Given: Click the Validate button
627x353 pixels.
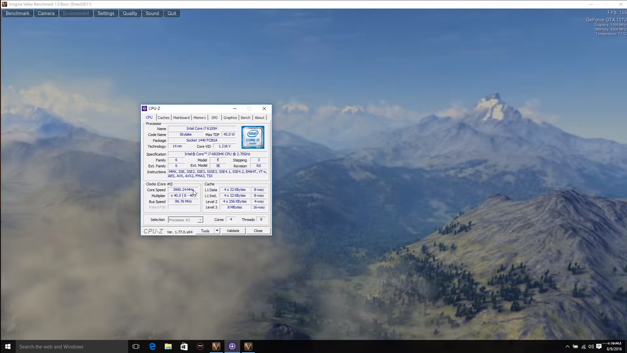Looking at the screenshot, I should [233, 231].
